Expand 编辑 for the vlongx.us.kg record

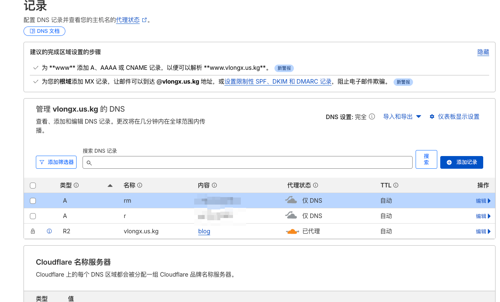pos(483,231)
